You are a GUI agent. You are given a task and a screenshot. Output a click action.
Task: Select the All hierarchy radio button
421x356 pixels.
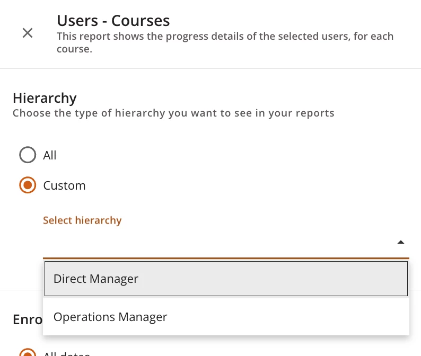click(28, 155)
